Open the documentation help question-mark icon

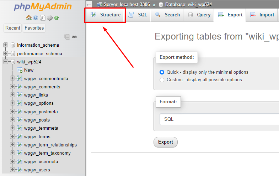point(36,18)
